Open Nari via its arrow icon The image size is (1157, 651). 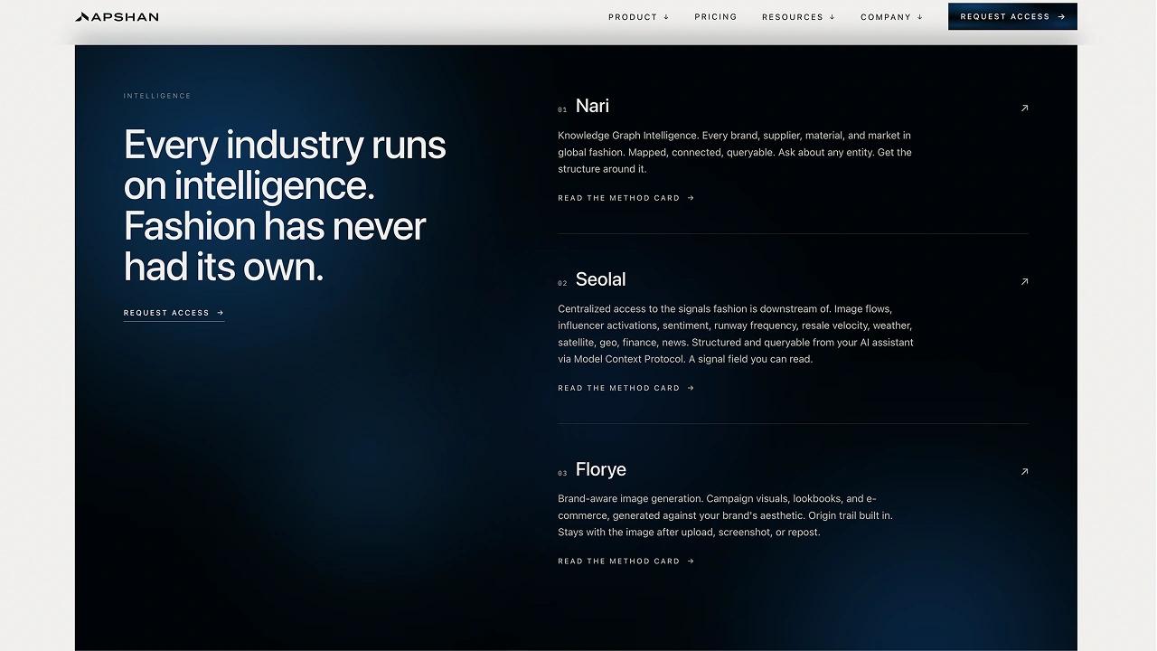(1024, 108)
